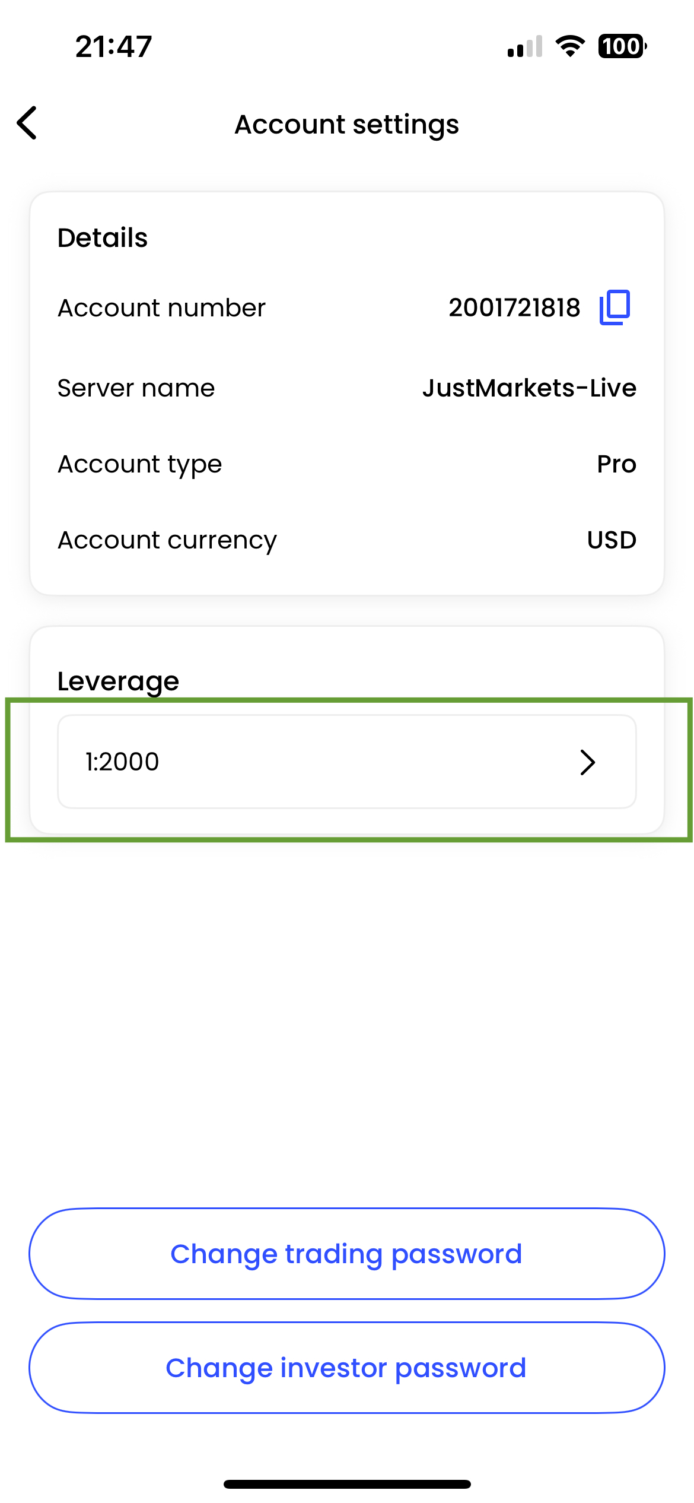Image resolution: width=694 pixels, height=1503 pixels.
Task: Tap the cellular signal bars icon
Action: 525,47
